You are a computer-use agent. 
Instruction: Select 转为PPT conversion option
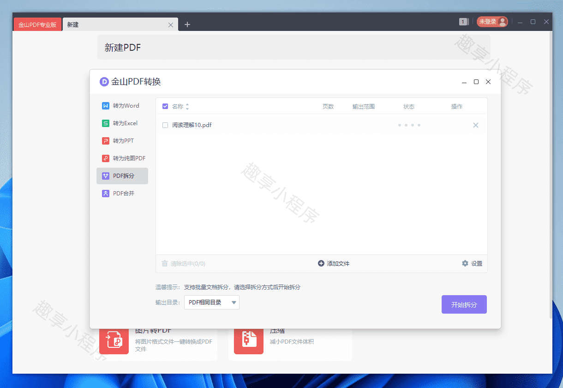click(122, 141)
